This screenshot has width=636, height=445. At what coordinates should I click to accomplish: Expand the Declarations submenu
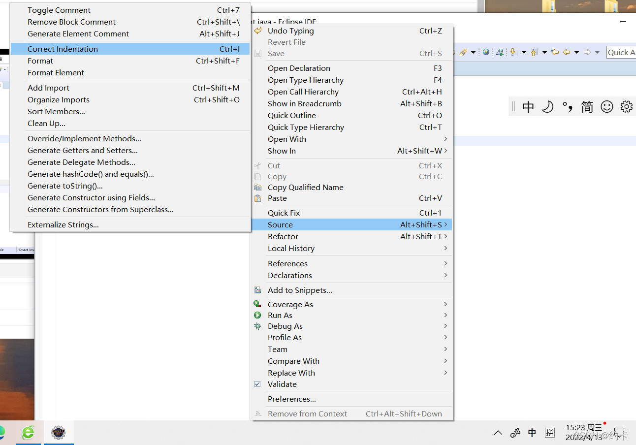[x=351, y=276]
